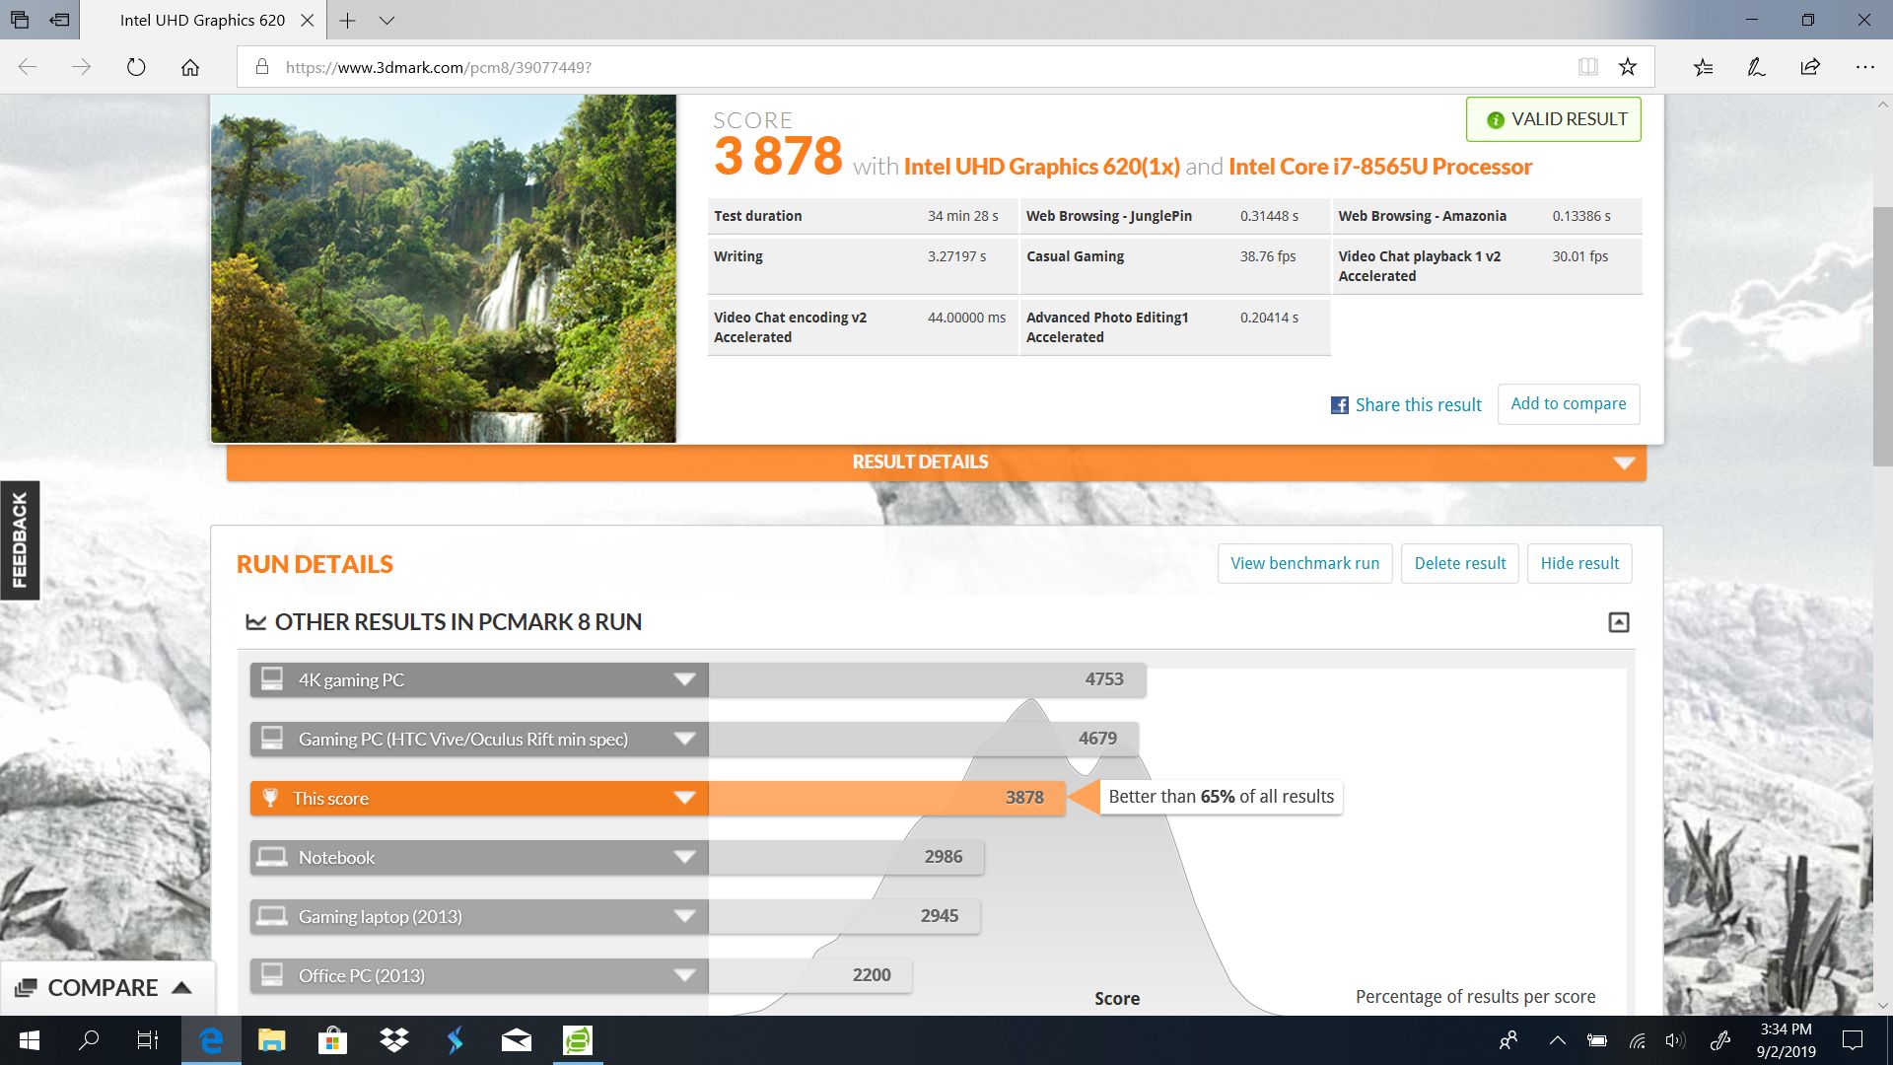The width and height of the screenshot is (1893, 1065).
Task: Open the Intel Core i7-8565U Processor link
Action: click(1380, 167)
